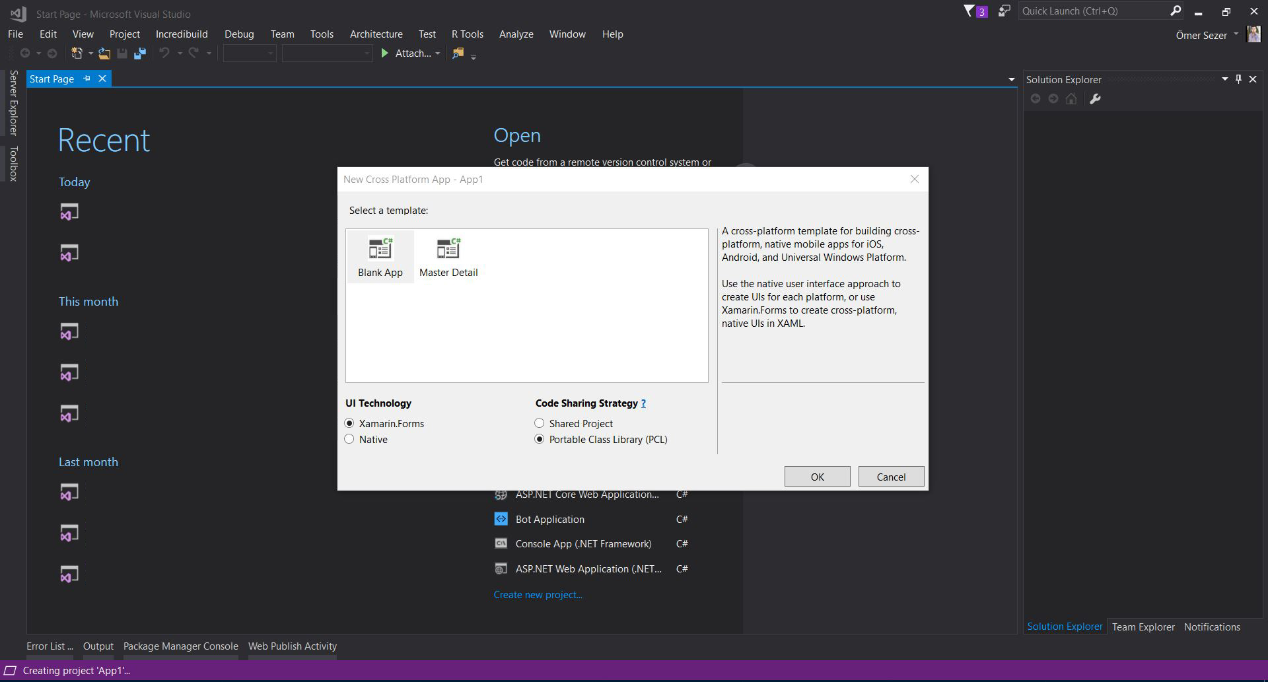Open the File menu
1268x682 pixels.
click(x=15, y=34)
